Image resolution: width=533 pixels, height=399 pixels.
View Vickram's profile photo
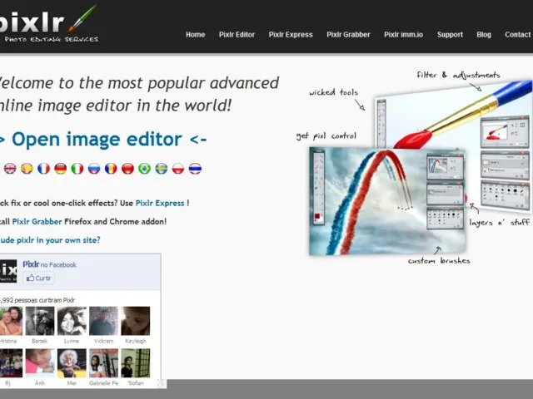pyautogui.click(x=103, y=321)
